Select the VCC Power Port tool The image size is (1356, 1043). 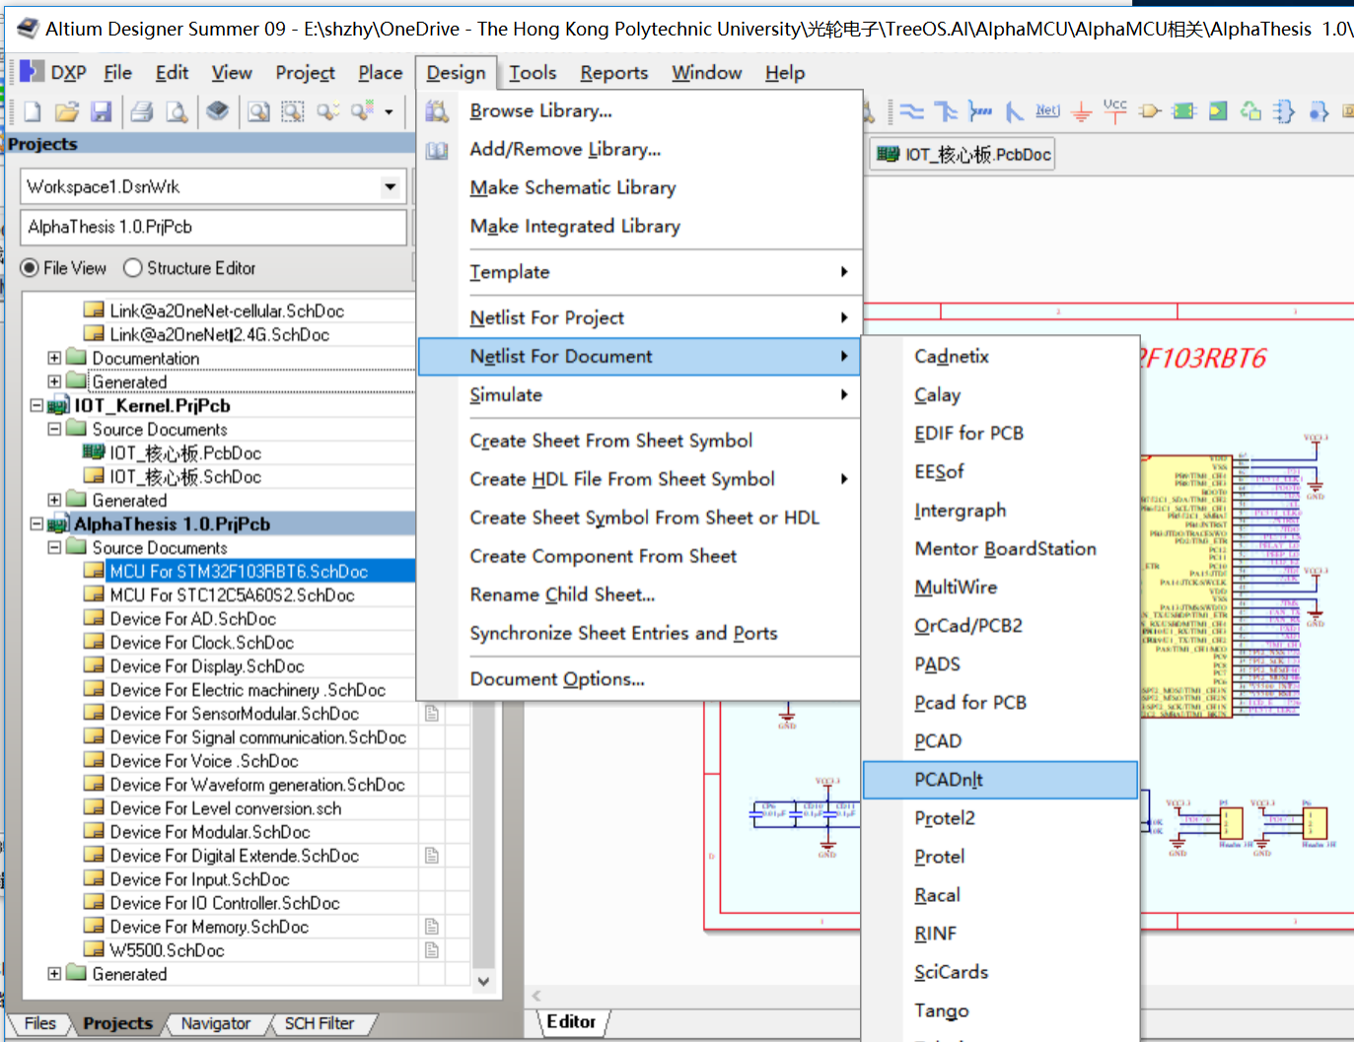(x=1115, y=110)
